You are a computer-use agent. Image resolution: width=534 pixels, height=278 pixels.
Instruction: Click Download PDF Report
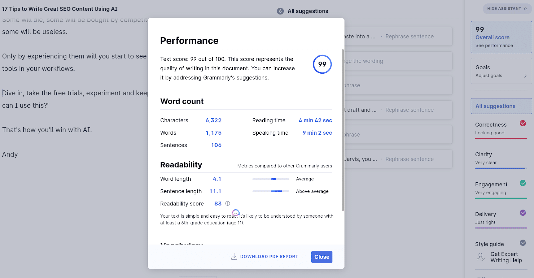[269, 256]
